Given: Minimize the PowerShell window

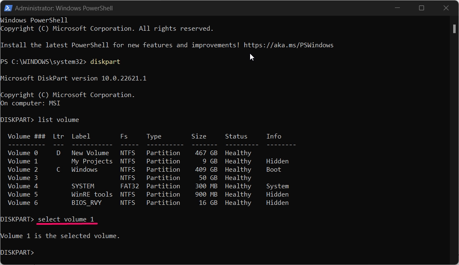Looking at the screenshot, I should 397,8.
